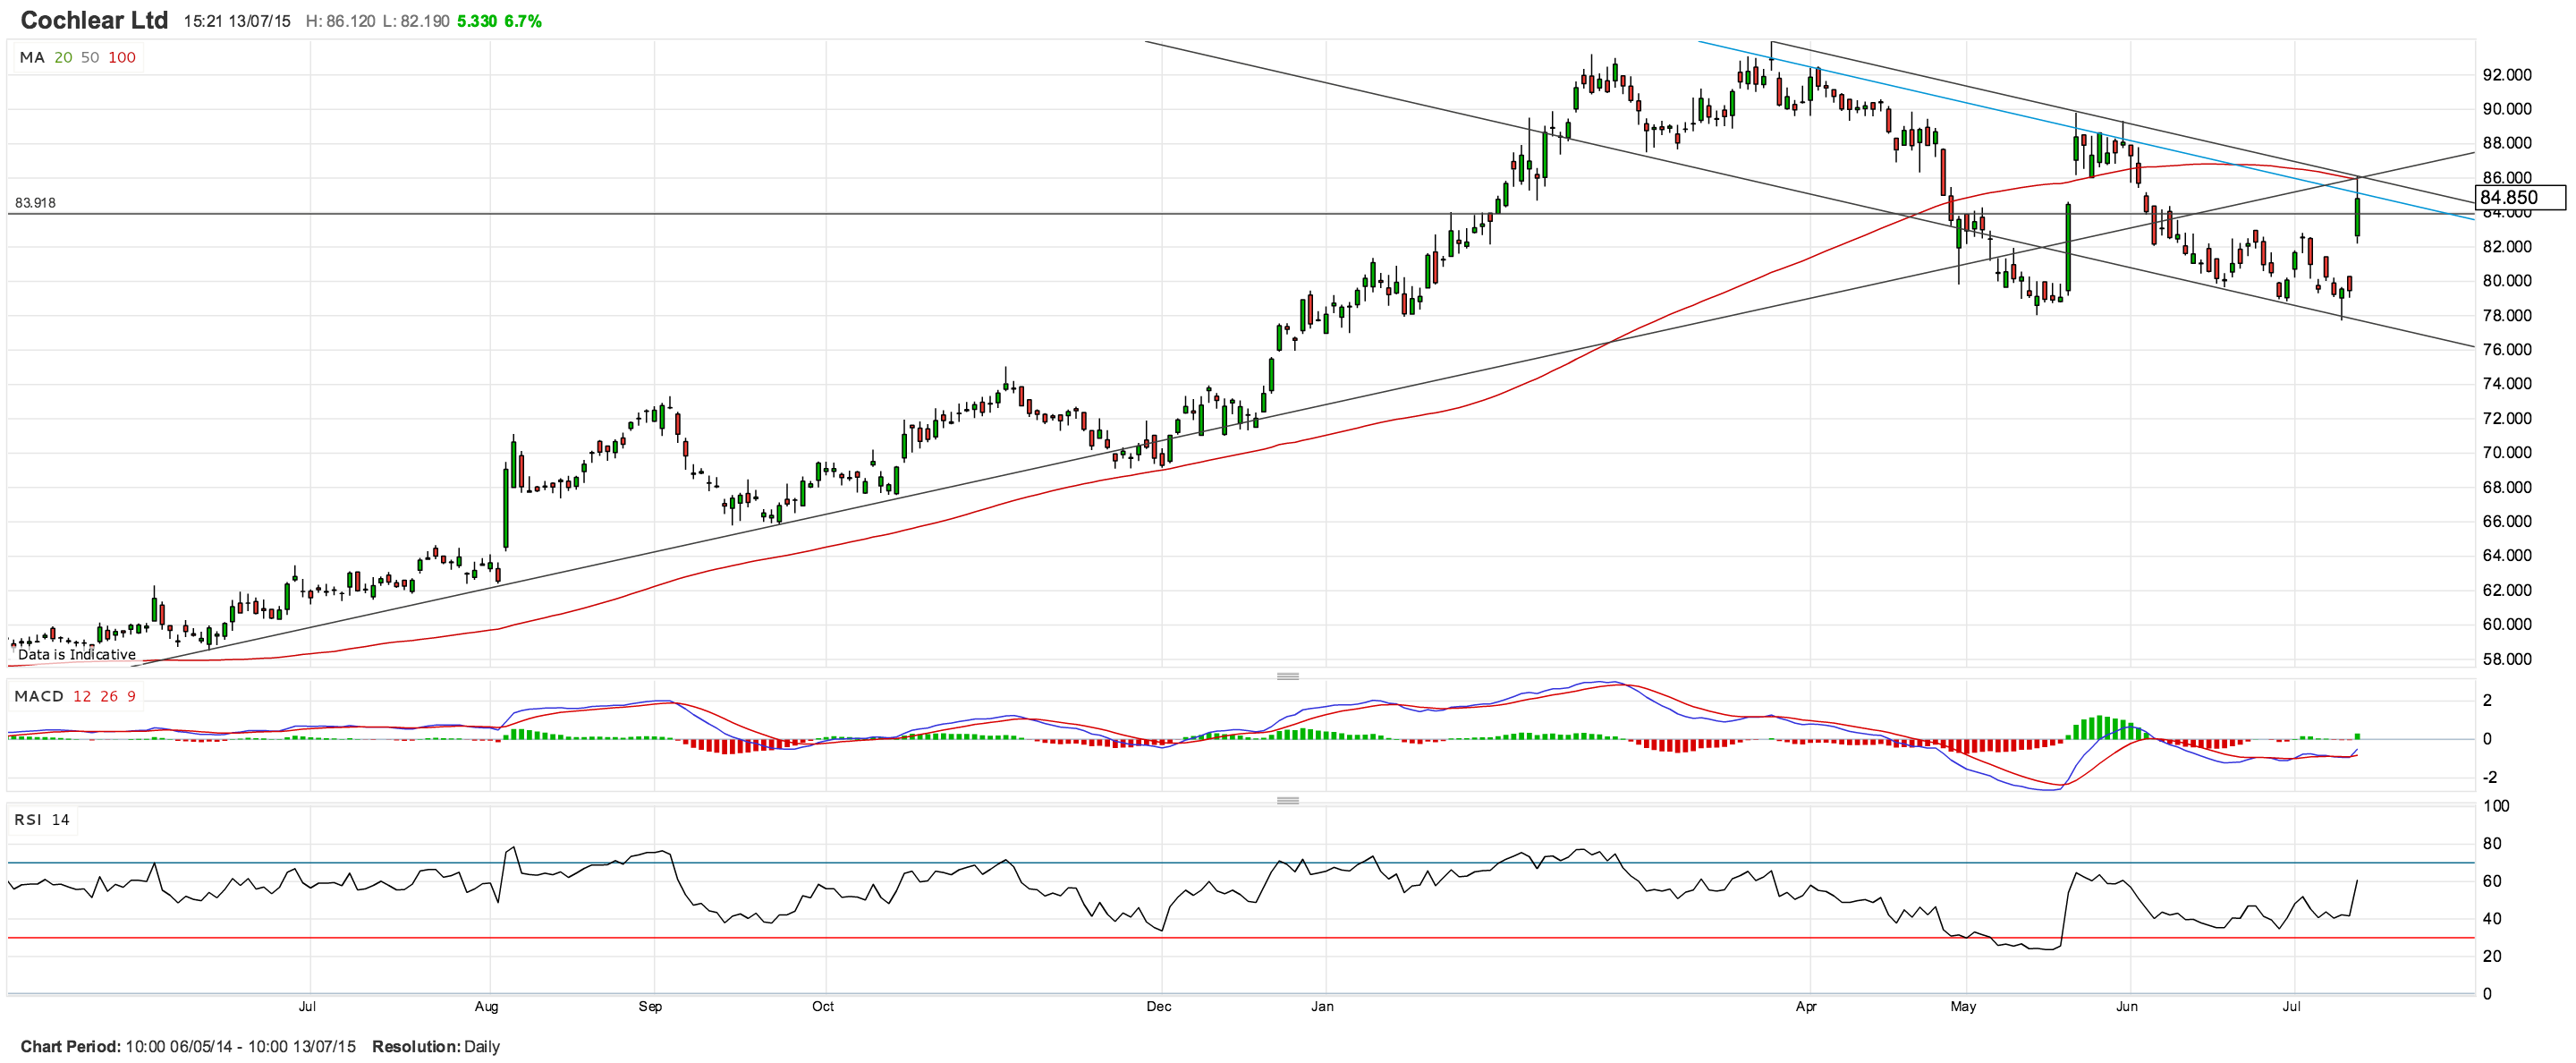Select the green 20 moving average period
The image size is (2576, 1063).
point(63,58)
